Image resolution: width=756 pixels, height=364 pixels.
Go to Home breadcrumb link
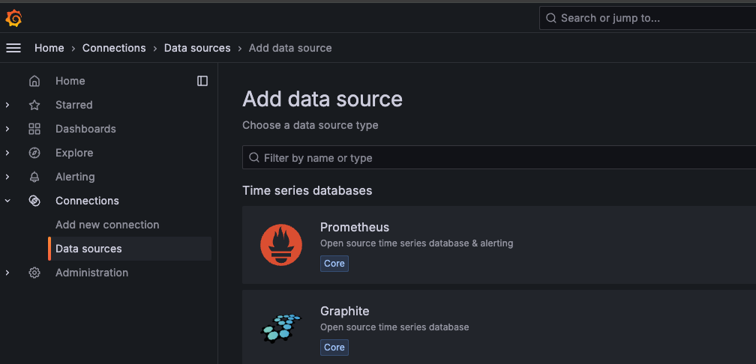pyautogui.click(x=49, y=48)
